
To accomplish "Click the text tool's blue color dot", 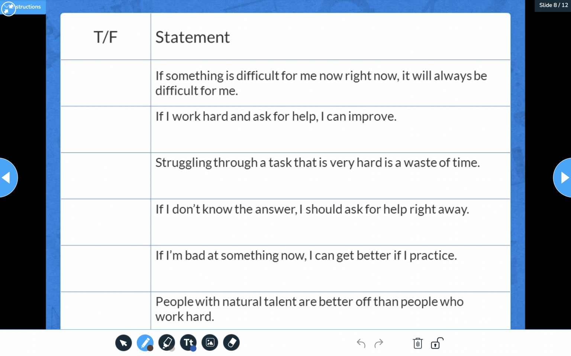I will click(x=193, y=348).
